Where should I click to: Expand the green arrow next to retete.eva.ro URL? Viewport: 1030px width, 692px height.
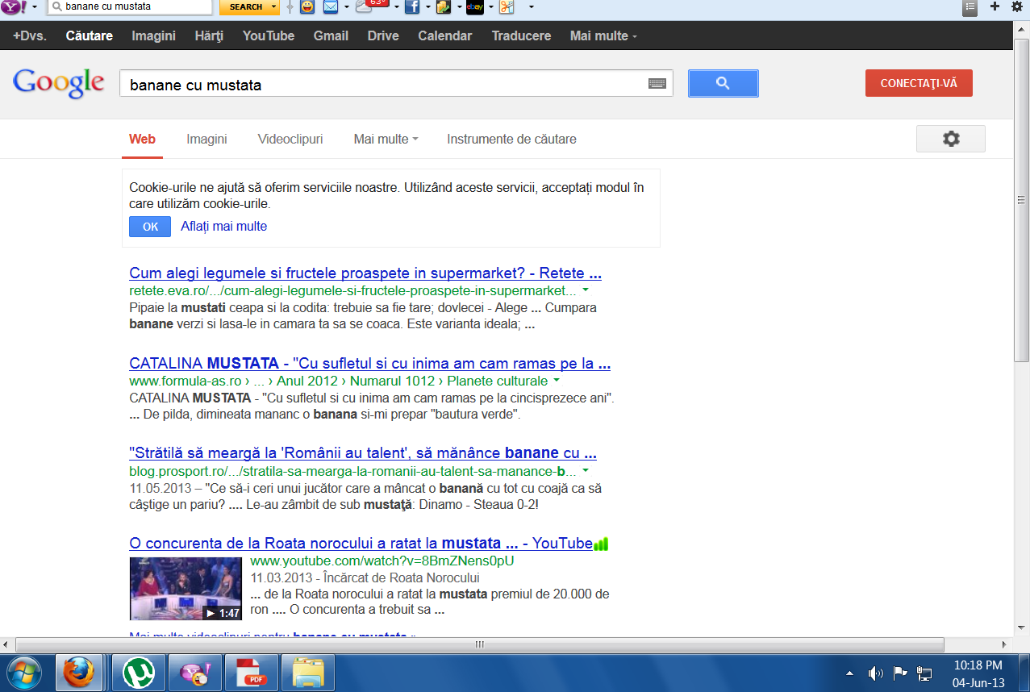pyautogui.click(x=585, y=290)
